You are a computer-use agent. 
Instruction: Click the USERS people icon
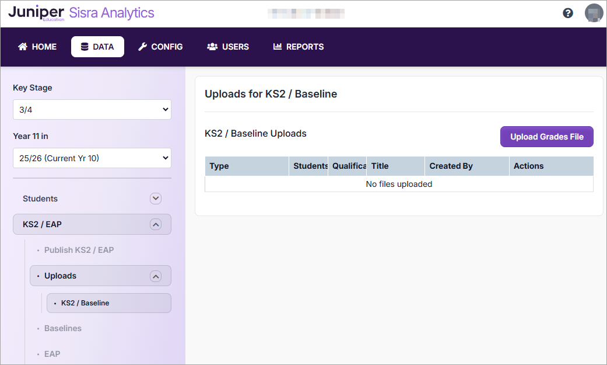click(x=212, y=47)
